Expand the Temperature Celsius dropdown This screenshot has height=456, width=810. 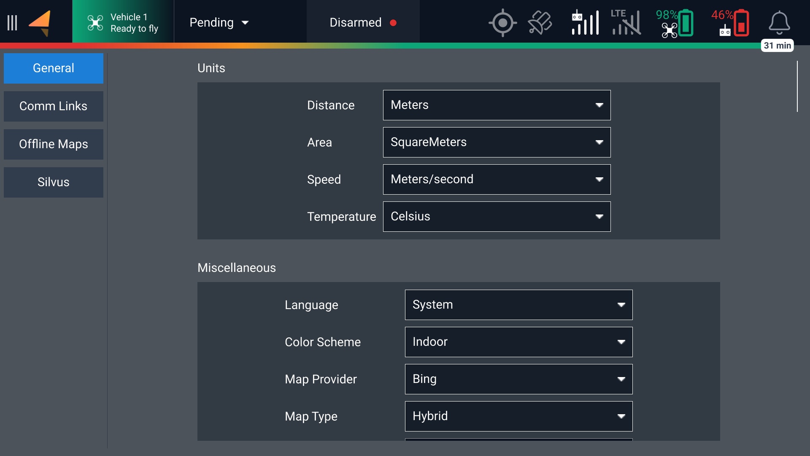497,217
